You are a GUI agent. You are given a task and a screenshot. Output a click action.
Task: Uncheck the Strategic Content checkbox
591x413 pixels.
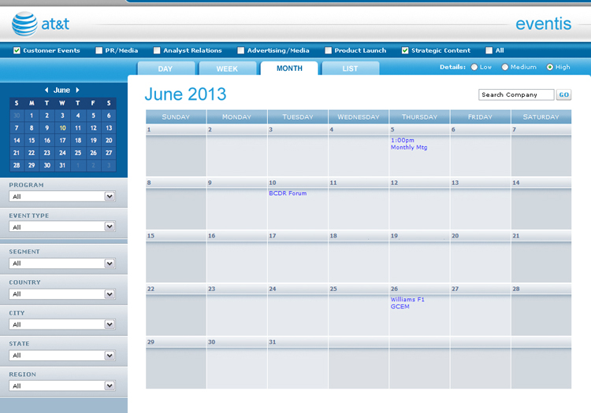[x=405, y=50]
